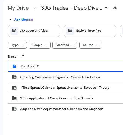Open the Modified filter dropdown
123x135 pixels.
pos(65,45)
